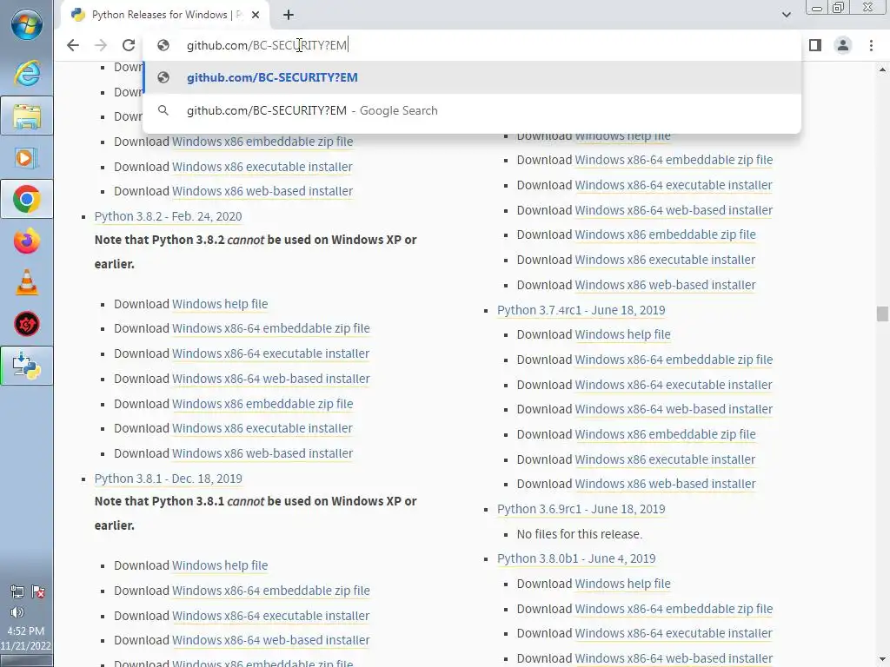
Task: Download x86 executable installer under Python 3.8.2
Action: pyautogui.click(x=262, y=428)
